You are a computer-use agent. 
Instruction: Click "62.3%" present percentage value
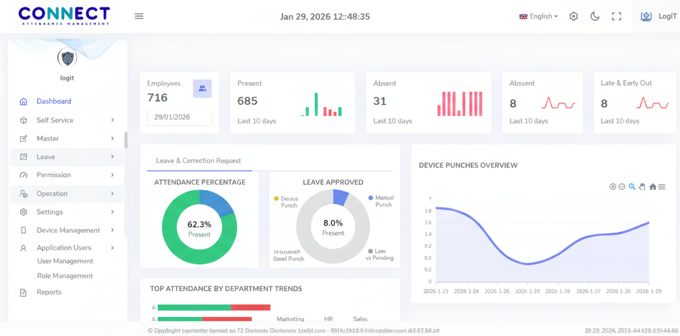(199, 224)
